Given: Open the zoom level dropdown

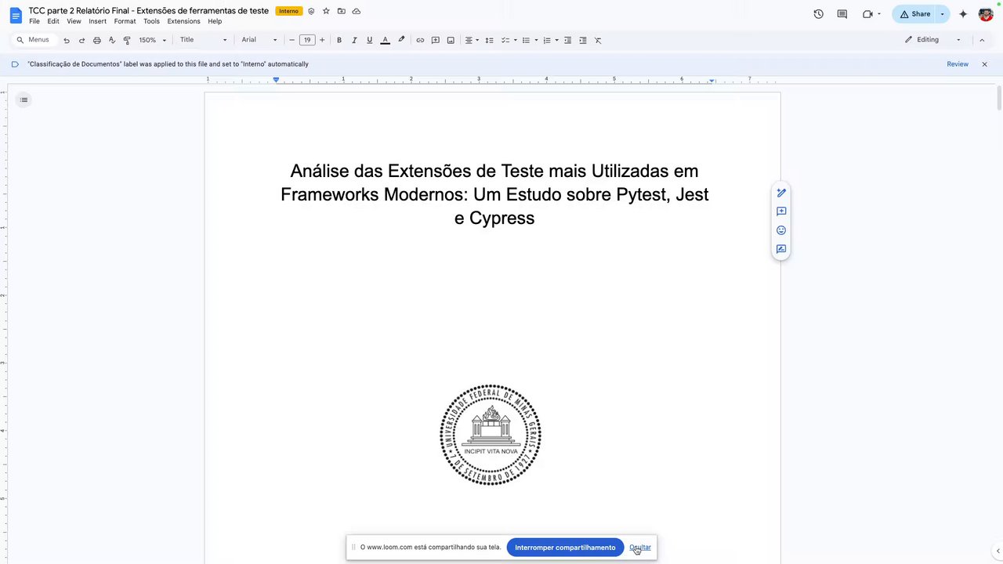Looking at the screenshot, I should click(x=153, y=40).
